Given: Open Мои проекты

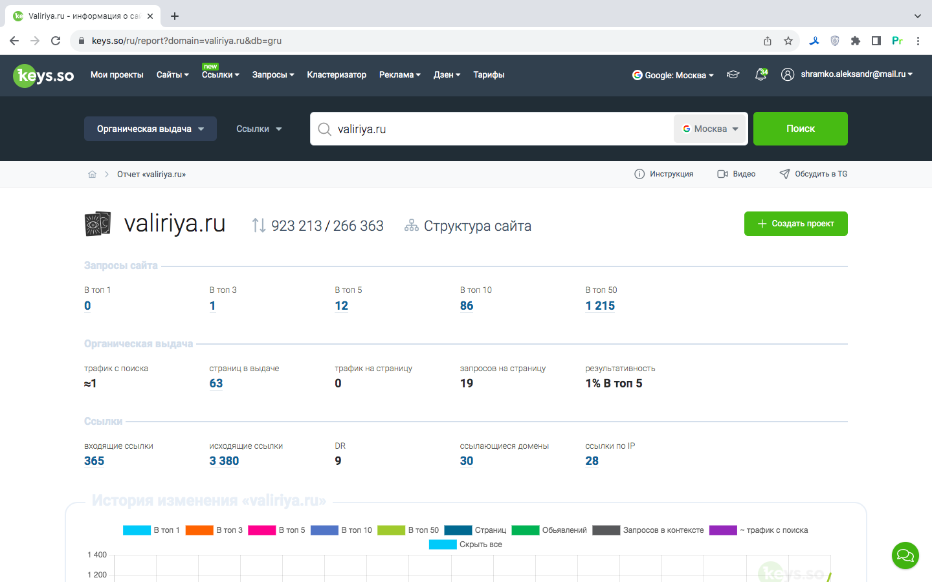Looking at the screenshot, I should [117, 75].
